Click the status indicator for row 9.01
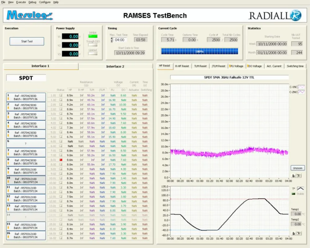This screenshot has width=310, height=248. 61,169
